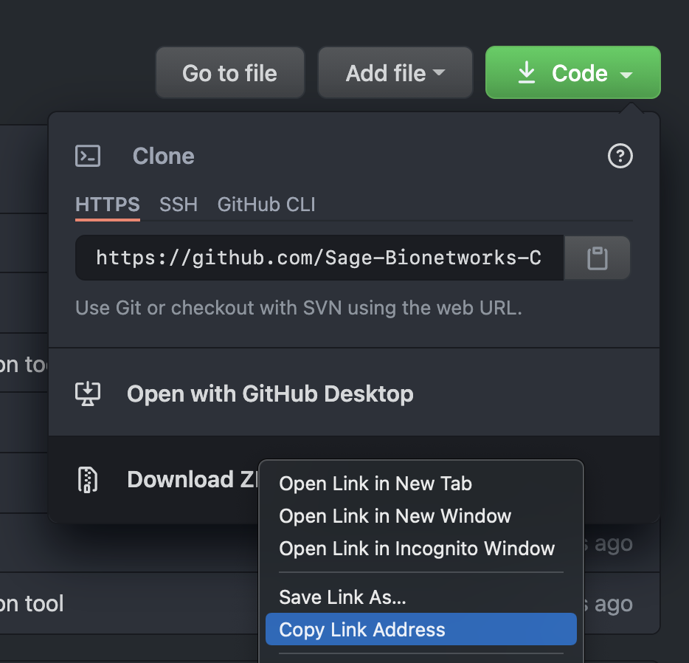The height and width of the screenshot is (663, 689).
Task: Click the Clone heading text
Action: click(x=164, y=156)
